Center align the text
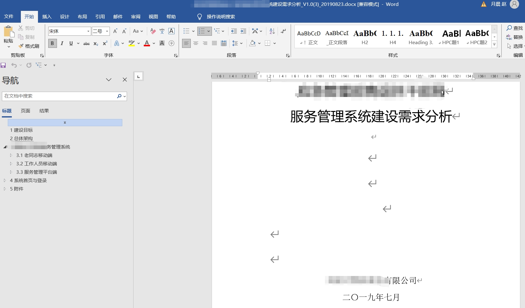 pyautogui.click(x=196, y=43)
